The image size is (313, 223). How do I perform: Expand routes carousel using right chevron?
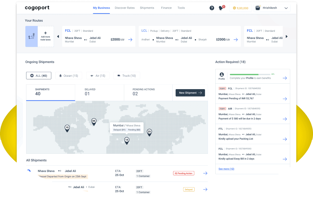pos(286,36)
